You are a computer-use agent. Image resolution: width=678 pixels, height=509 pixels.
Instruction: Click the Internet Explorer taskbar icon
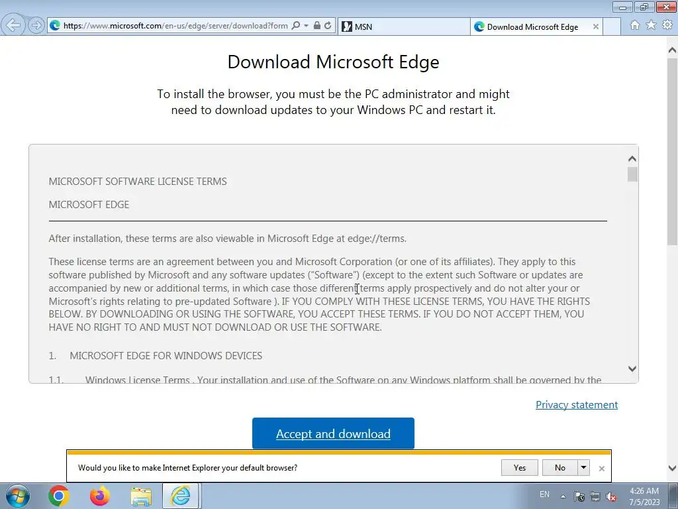181,496
